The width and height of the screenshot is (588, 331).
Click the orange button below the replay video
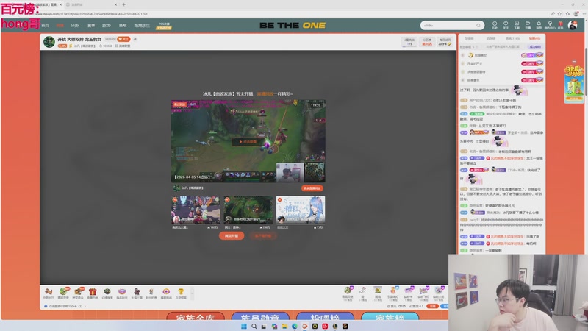[x=312, y=188]
